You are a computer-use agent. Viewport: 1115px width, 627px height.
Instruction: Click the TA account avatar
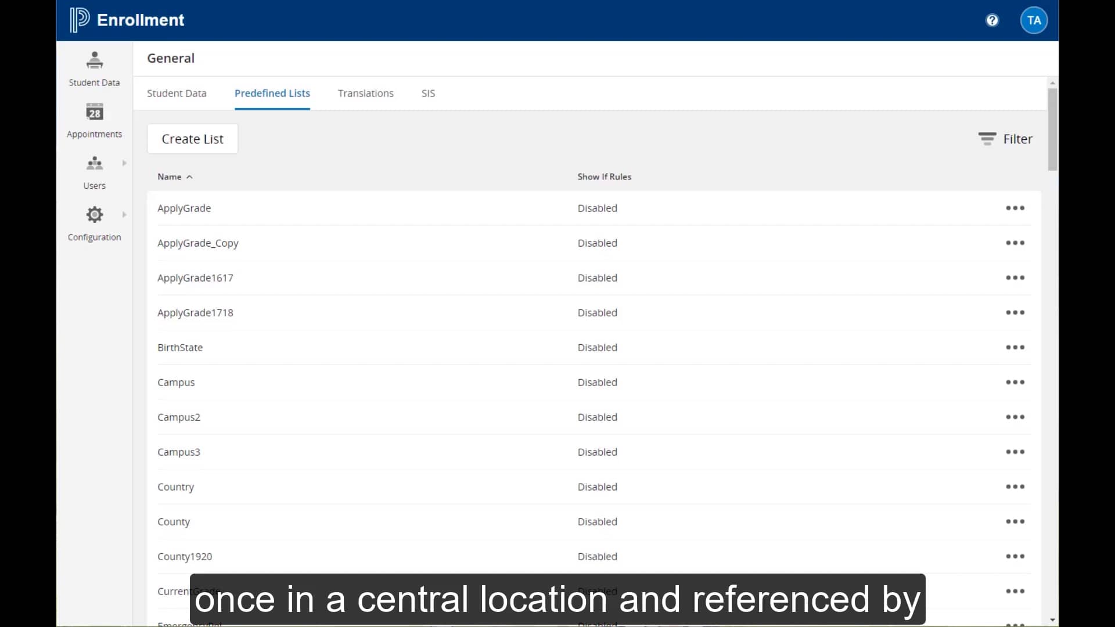tap(1034, 20)
